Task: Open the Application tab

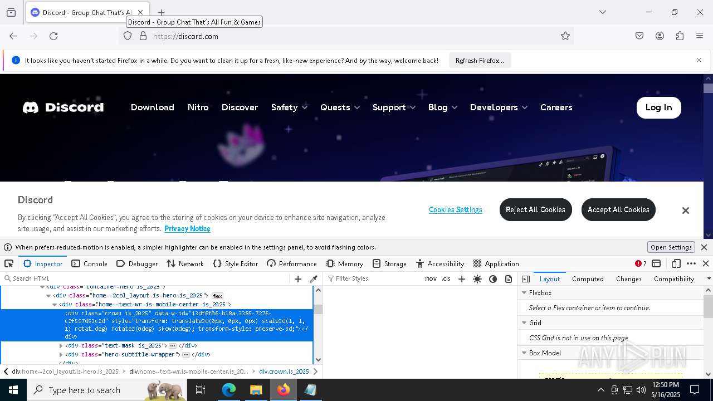Action: [x=496, y=263]
